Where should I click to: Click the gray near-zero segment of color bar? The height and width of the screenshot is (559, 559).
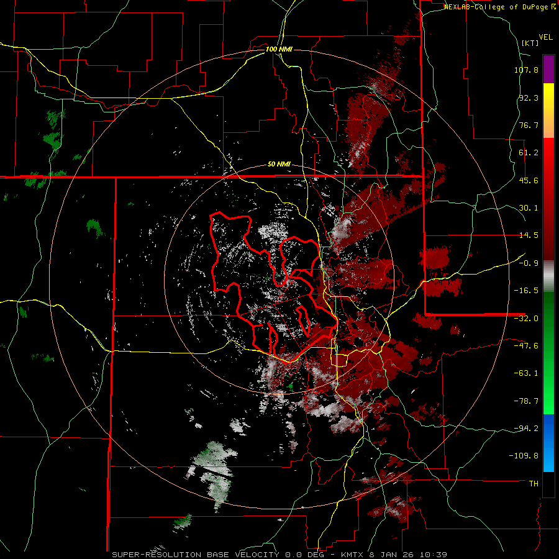(548, 276)
